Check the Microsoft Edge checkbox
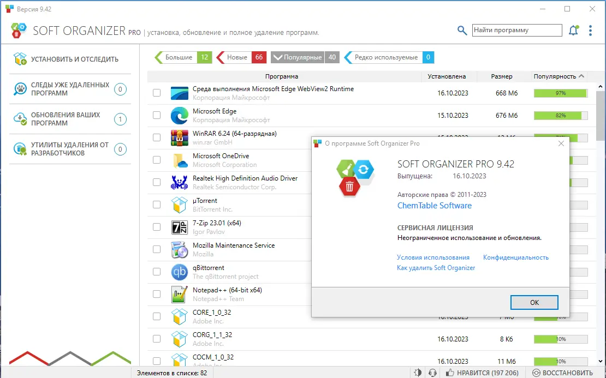606x378 pixels. tap(157, 115)
